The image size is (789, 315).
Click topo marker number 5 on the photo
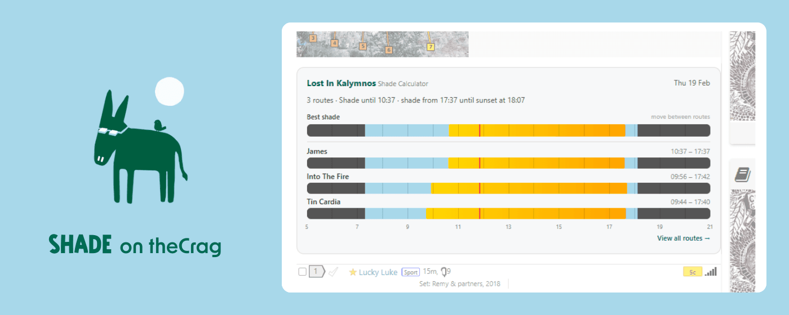point(362,46)
